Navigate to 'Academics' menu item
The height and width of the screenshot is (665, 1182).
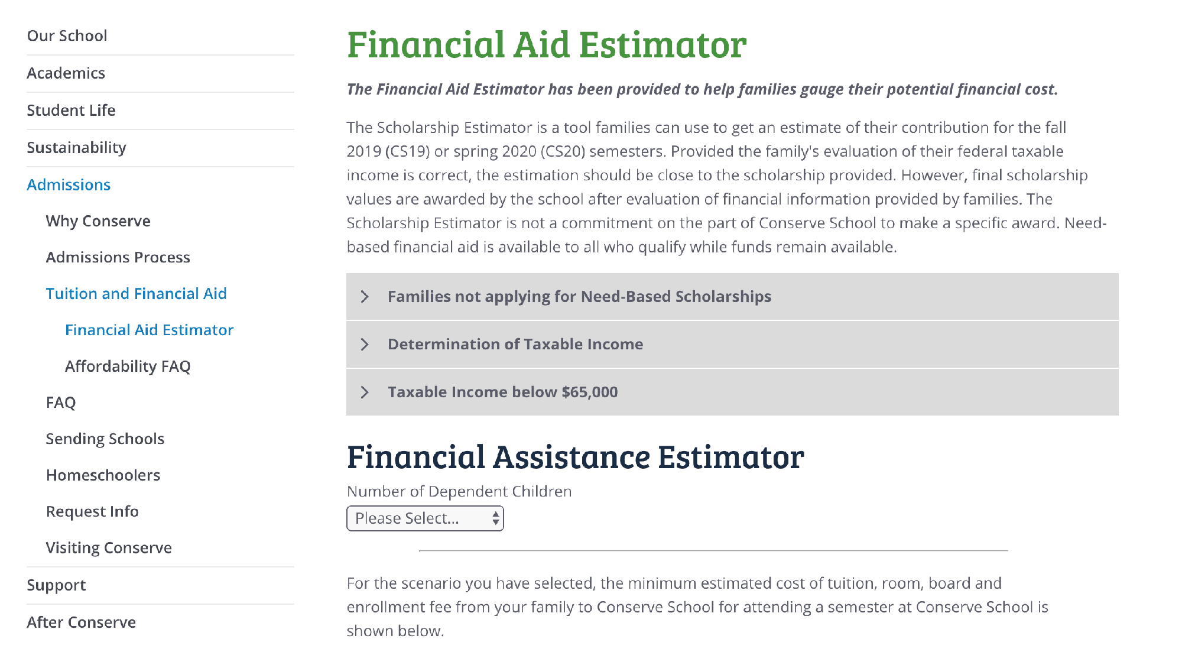coord(67,72)
